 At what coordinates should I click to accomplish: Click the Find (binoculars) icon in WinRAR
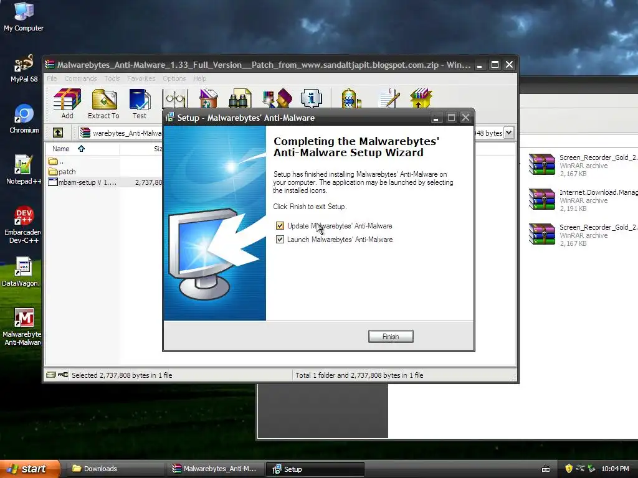pyautogui.click(x=240, y=99)
